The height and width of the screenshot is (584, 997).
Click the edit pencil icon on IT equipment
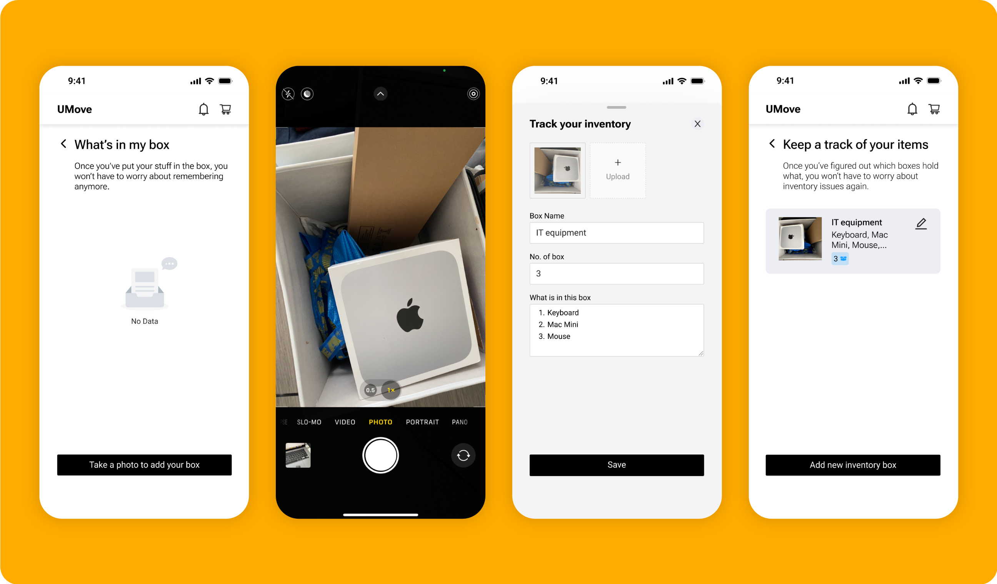point(921,222)
